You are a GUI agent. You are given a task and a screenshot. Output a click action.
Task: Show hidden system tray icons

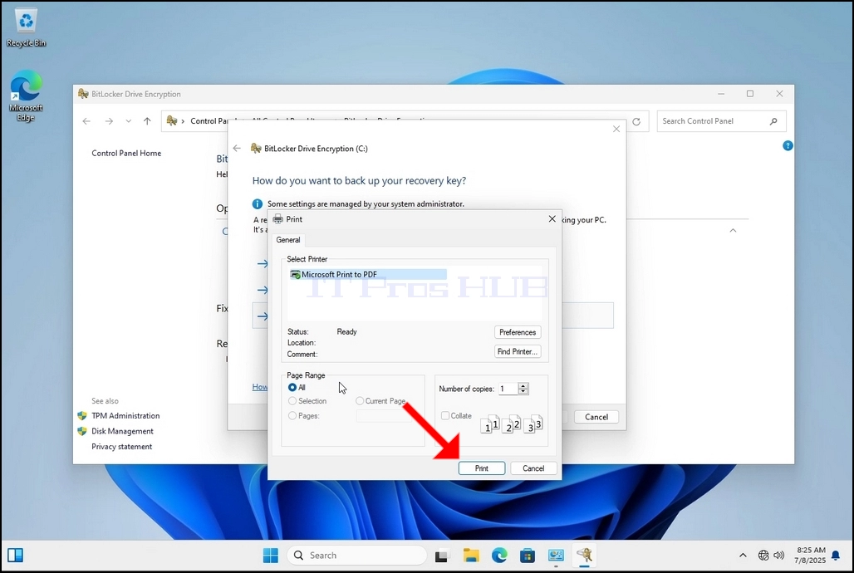coord(743,556)
